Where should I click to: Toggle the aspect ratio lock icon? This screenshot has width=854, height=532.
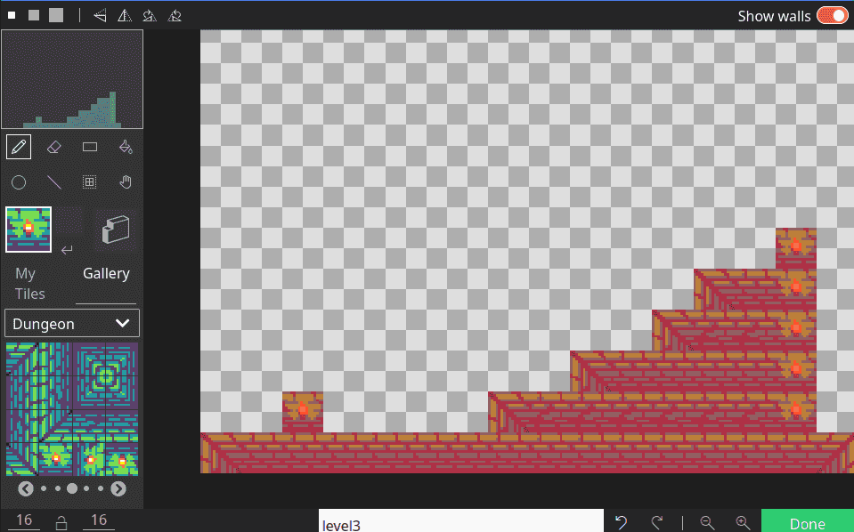[61, 522]
